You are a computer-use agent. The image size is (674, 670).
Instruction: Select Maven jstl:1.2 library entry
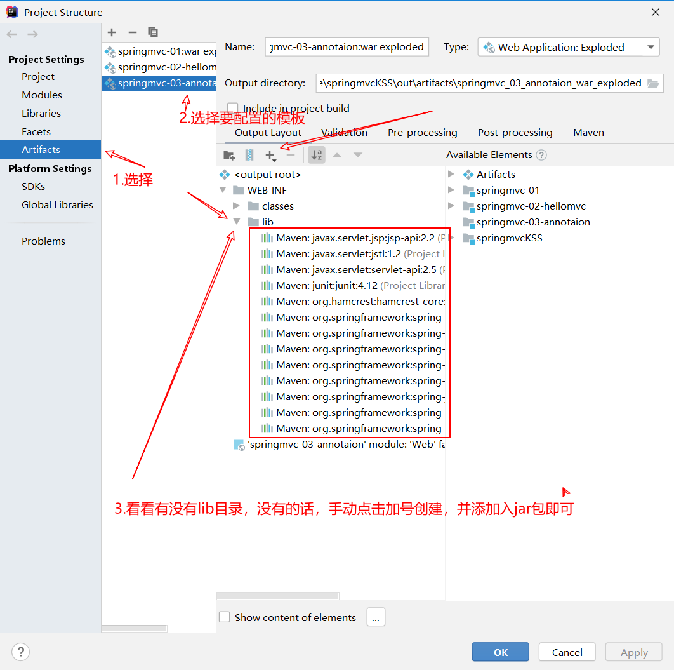pos(353,254)
